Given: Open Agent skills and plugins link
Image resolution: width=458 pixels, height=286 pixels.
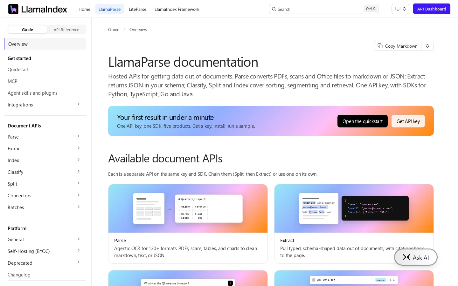Looking at the screenshot, I should coord(32,93).
